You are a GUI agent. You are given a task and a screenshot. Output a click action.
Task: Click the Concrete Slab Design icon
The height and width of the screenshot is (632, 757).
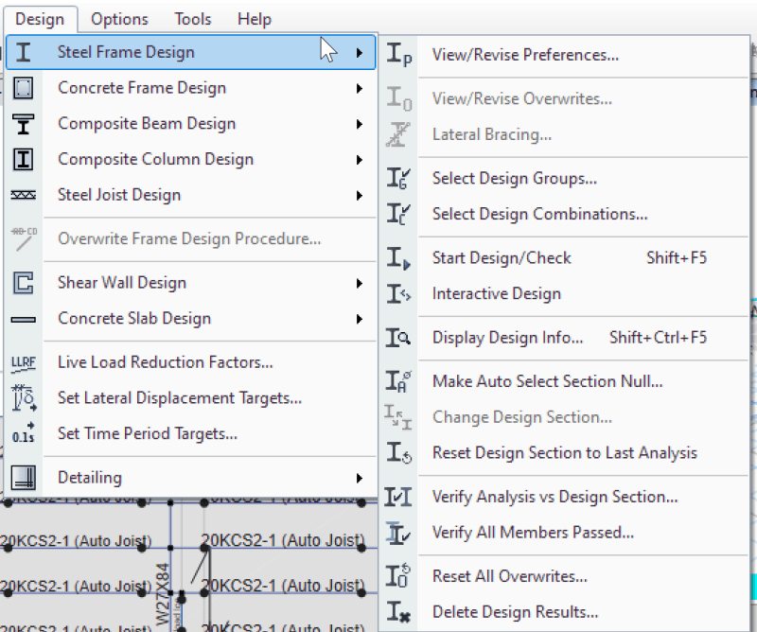click(23, 319)
